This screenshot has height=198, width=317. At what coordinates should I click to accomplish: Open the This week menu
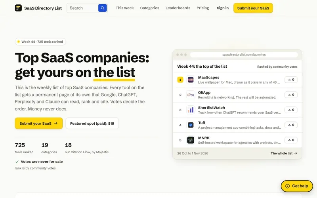tap(124, 8)
